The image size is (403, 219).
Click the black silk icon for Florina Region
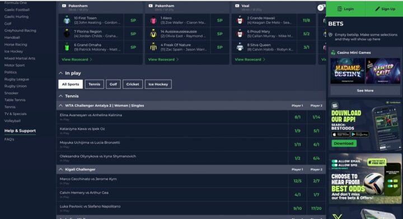pos(67,34)
